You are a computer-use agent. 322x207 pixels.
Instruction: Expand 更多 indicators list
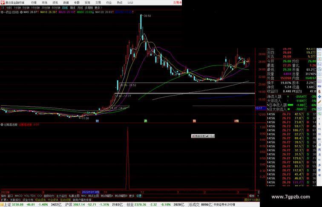coord(132,196)
